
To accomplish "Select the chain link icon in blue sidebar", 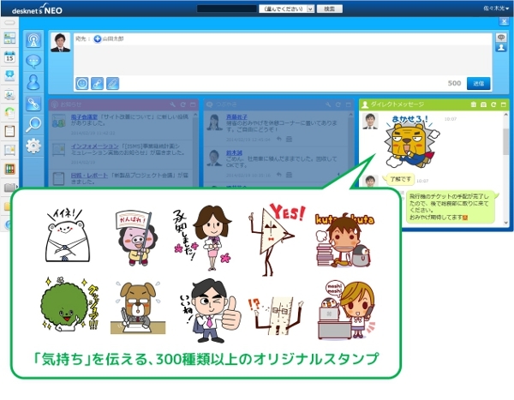I will point(33,104).
